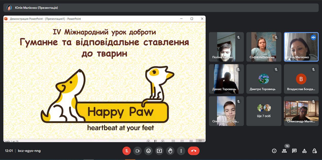The height and width of the screenshot is (160, 322).
Task: Open the slide list menu between slide arrows
Action: point(156,141)
